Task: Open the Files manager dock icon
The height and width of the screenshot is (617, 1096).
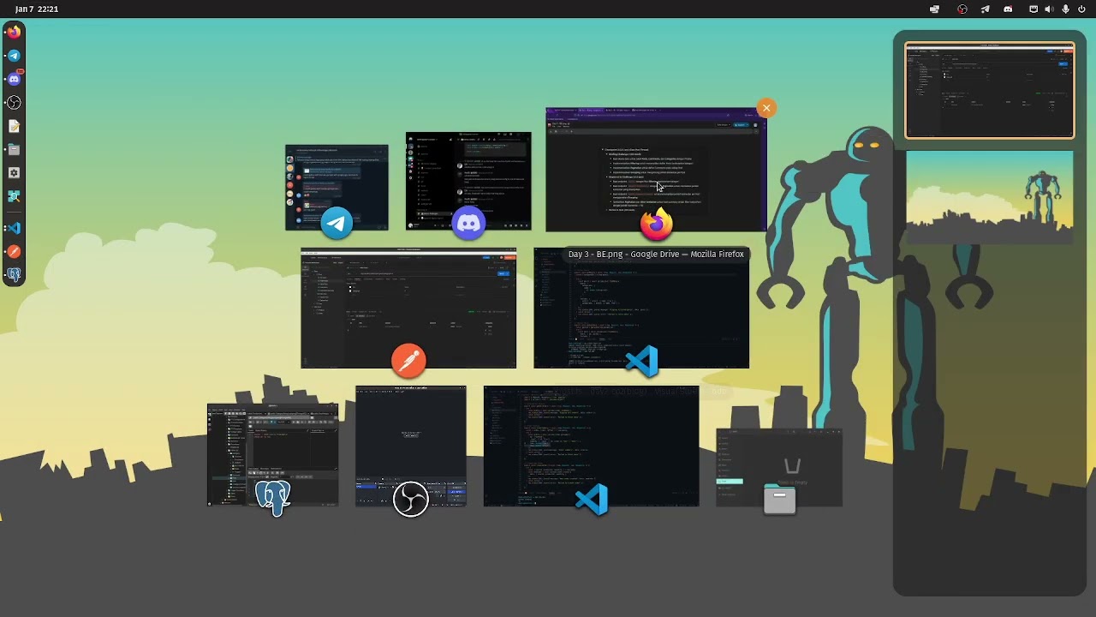Action: (14, 150)
